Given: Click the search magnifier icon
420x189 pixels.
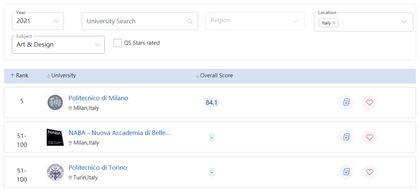Looking at the screenshot, I should [189, 21].
